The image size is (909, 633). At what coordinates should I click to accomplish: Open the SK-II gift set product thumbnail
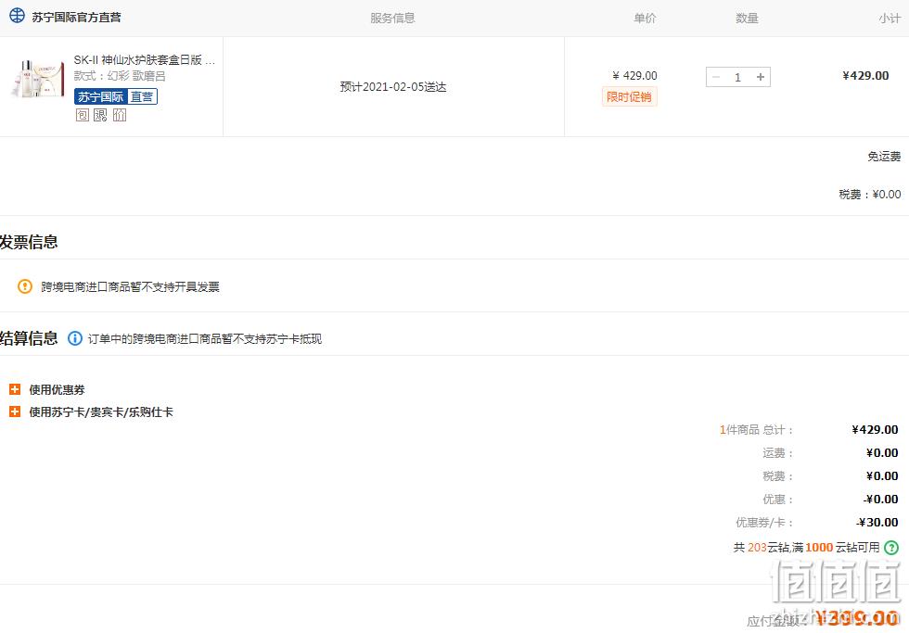(x=37, y=80)
